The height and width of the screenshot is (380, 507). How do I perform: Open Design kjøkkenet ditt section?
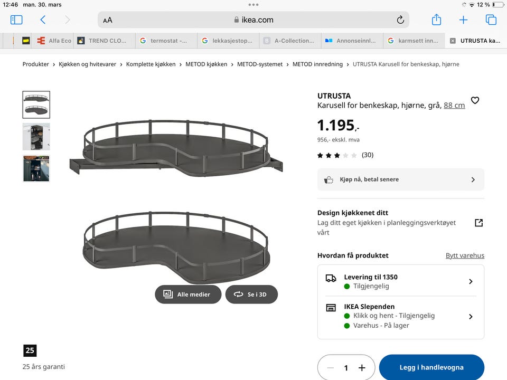401,223
